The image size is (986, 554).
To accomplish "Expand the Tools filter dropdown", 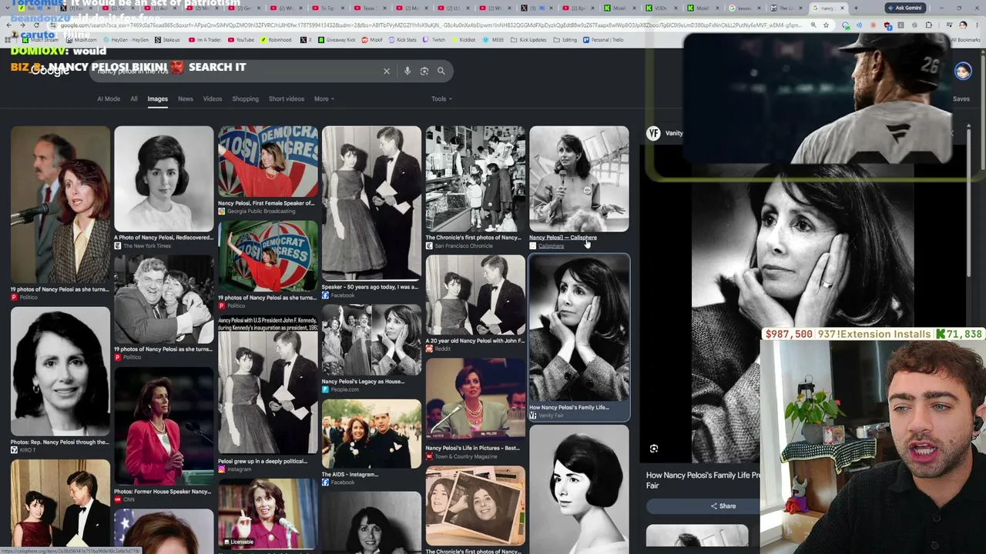I will [441, 99].
